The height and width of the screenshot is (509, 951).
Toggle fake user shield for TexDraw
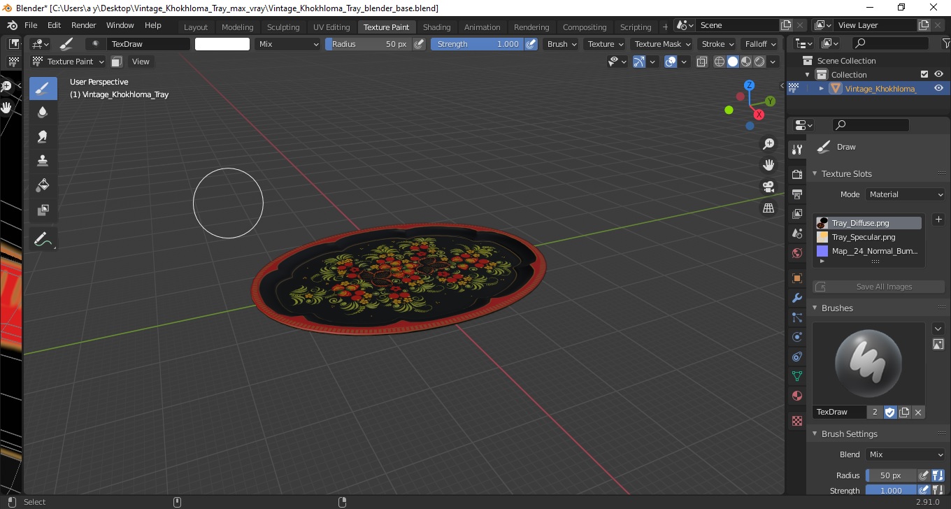889,412
